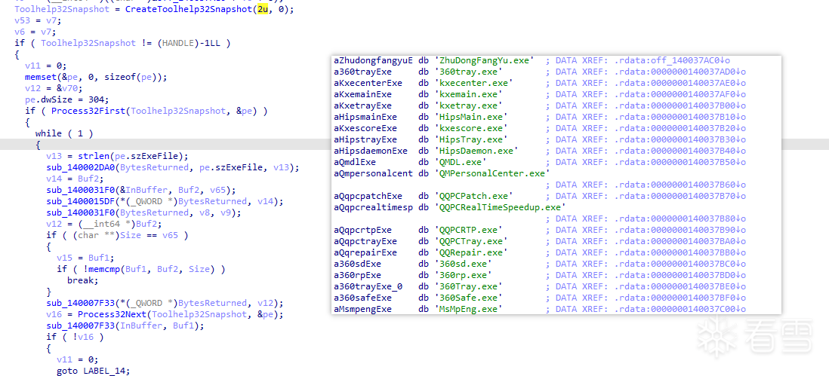The width and height of the screenshot is (829, 376).
Task: Click sub_140007F33 call passing v12
Action: (x=165, y=303)
